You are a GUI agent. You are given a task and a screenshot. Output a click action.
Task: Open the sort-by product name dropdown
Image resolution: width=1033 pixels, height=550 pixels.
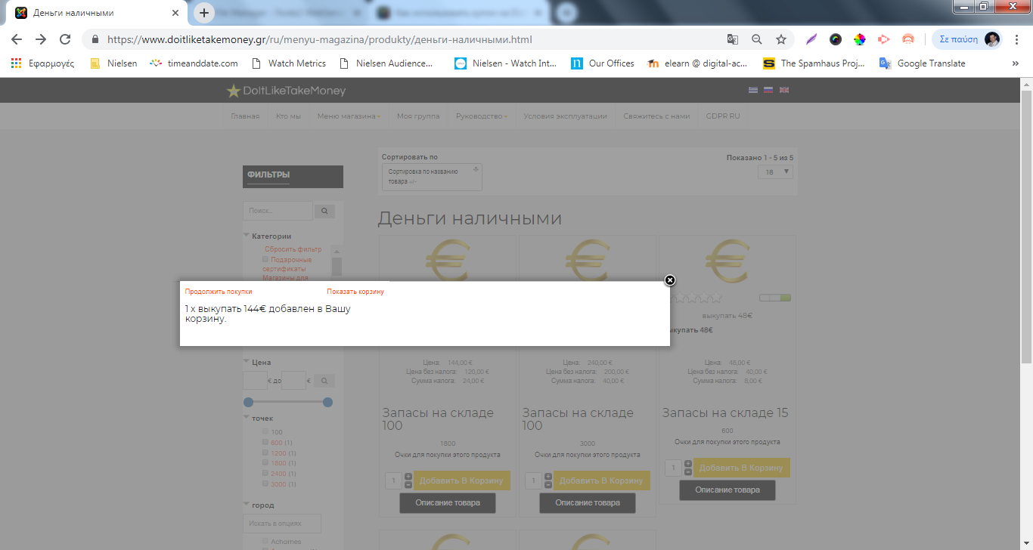[432, 177]
